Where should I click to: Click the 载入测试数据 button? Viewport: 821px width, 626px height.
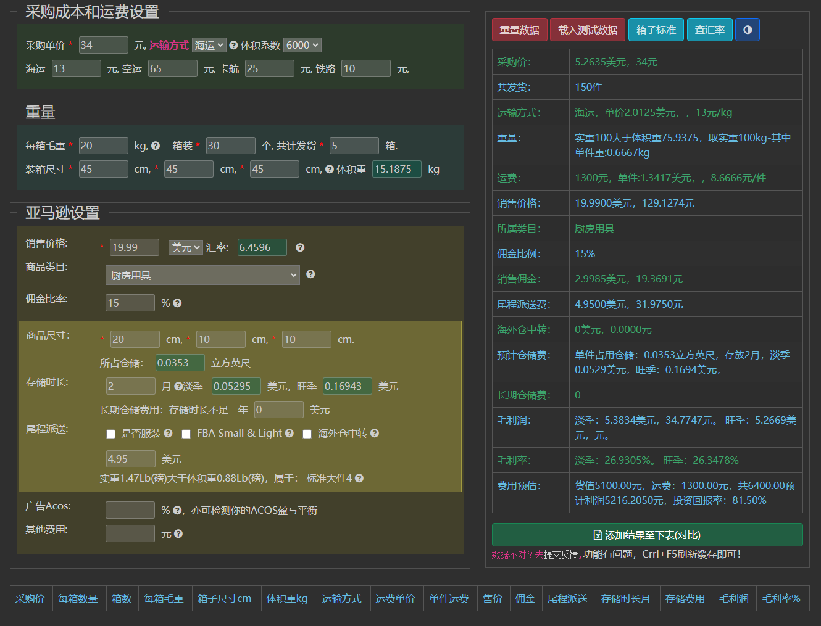click(x=587, y=30)
